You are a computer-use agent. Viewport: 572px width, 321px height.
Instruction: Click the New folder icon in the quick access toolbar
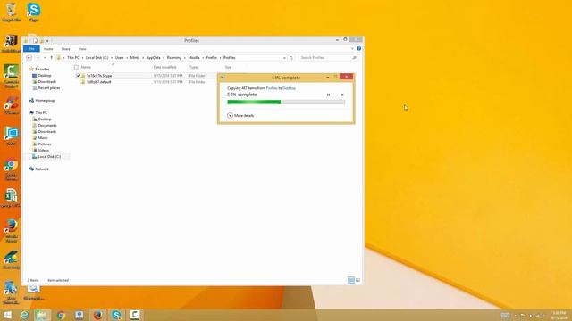42,41
